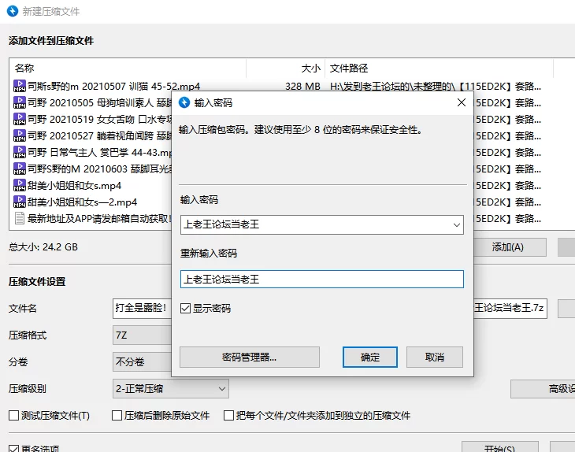Select text file icon of 最新地址及APP entry
This screenshot has height=452, width=575.
coord(20,218)
